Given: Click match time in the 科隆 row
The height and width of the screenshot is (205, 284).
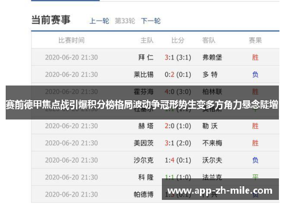Looking at the screenshot, I should tap(72, 177).
